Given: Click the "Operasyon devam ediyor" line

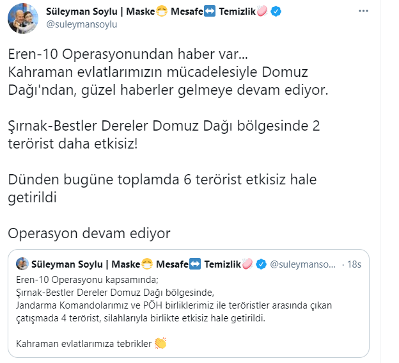Looking at the screenshot, I should point(90,232).
